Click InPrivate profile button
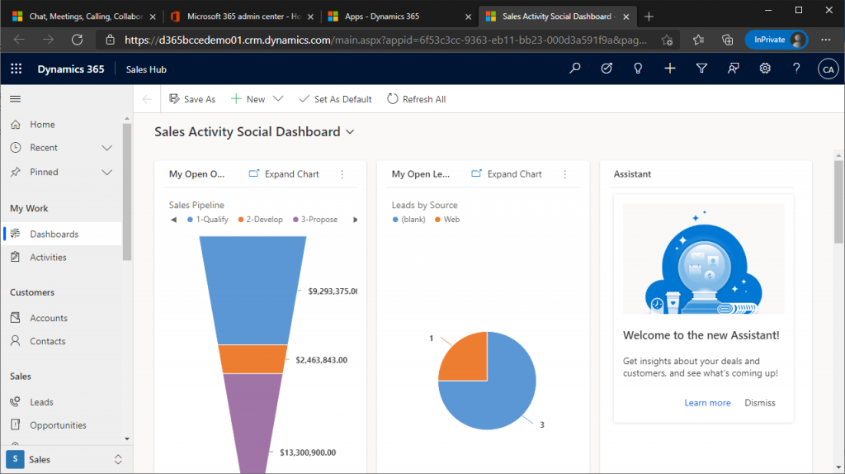Screen dimensions: 845x474 776,40
